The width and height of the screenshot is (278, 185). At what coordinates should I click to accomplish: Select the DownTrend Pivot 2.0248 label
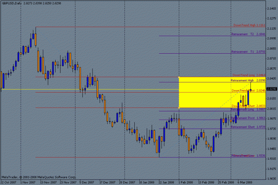248,91
